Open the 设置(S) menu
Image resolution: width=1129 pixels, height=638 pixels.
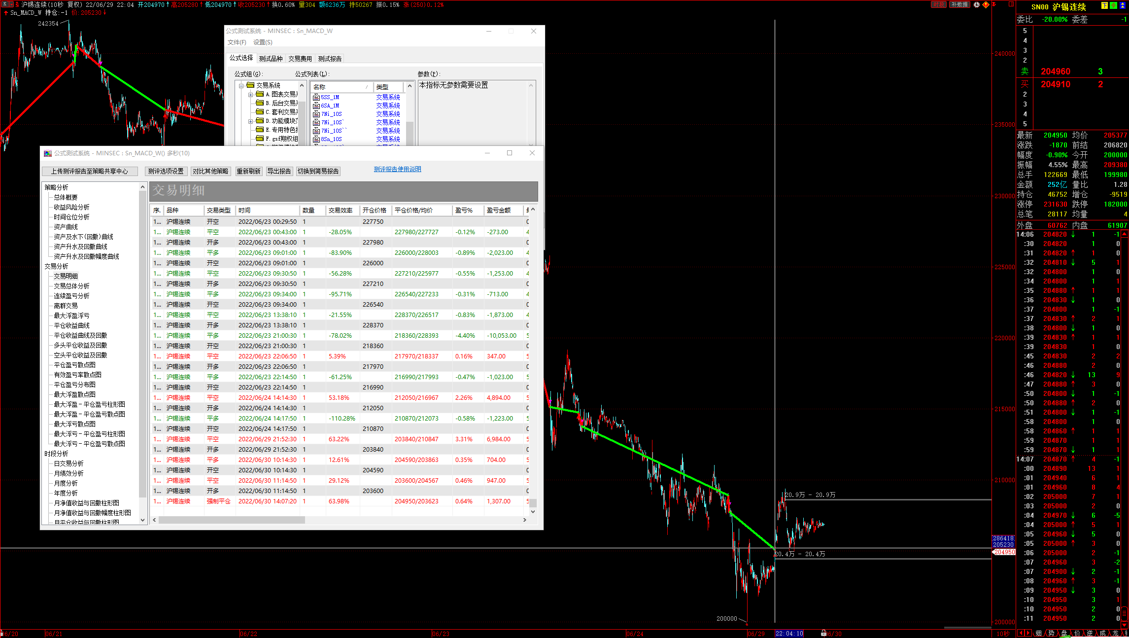click(x=263, y=42)
